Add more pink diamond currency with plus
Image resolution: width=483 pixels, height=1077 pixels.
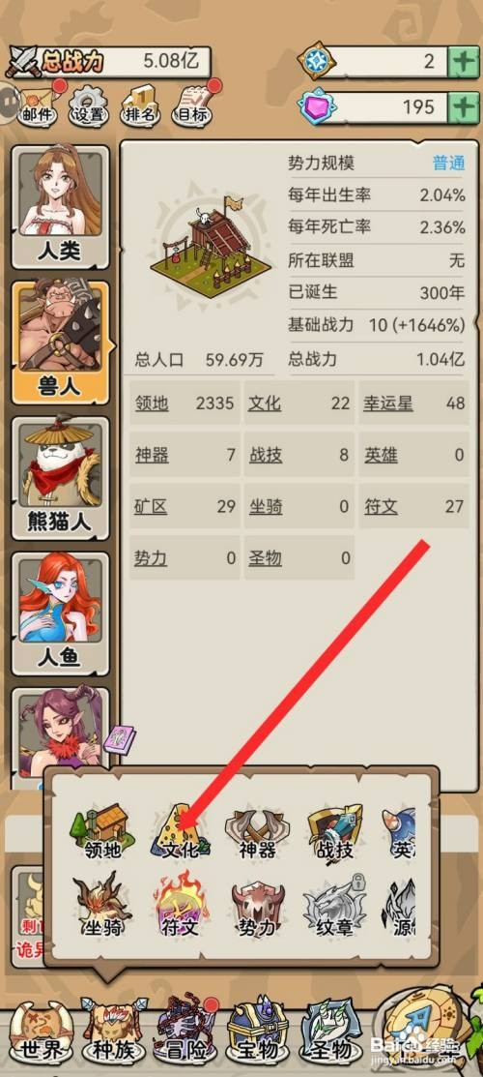[464, 107]
